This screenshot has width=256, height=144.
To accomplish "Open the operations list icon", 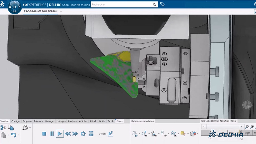I will [x=91, y=134].
